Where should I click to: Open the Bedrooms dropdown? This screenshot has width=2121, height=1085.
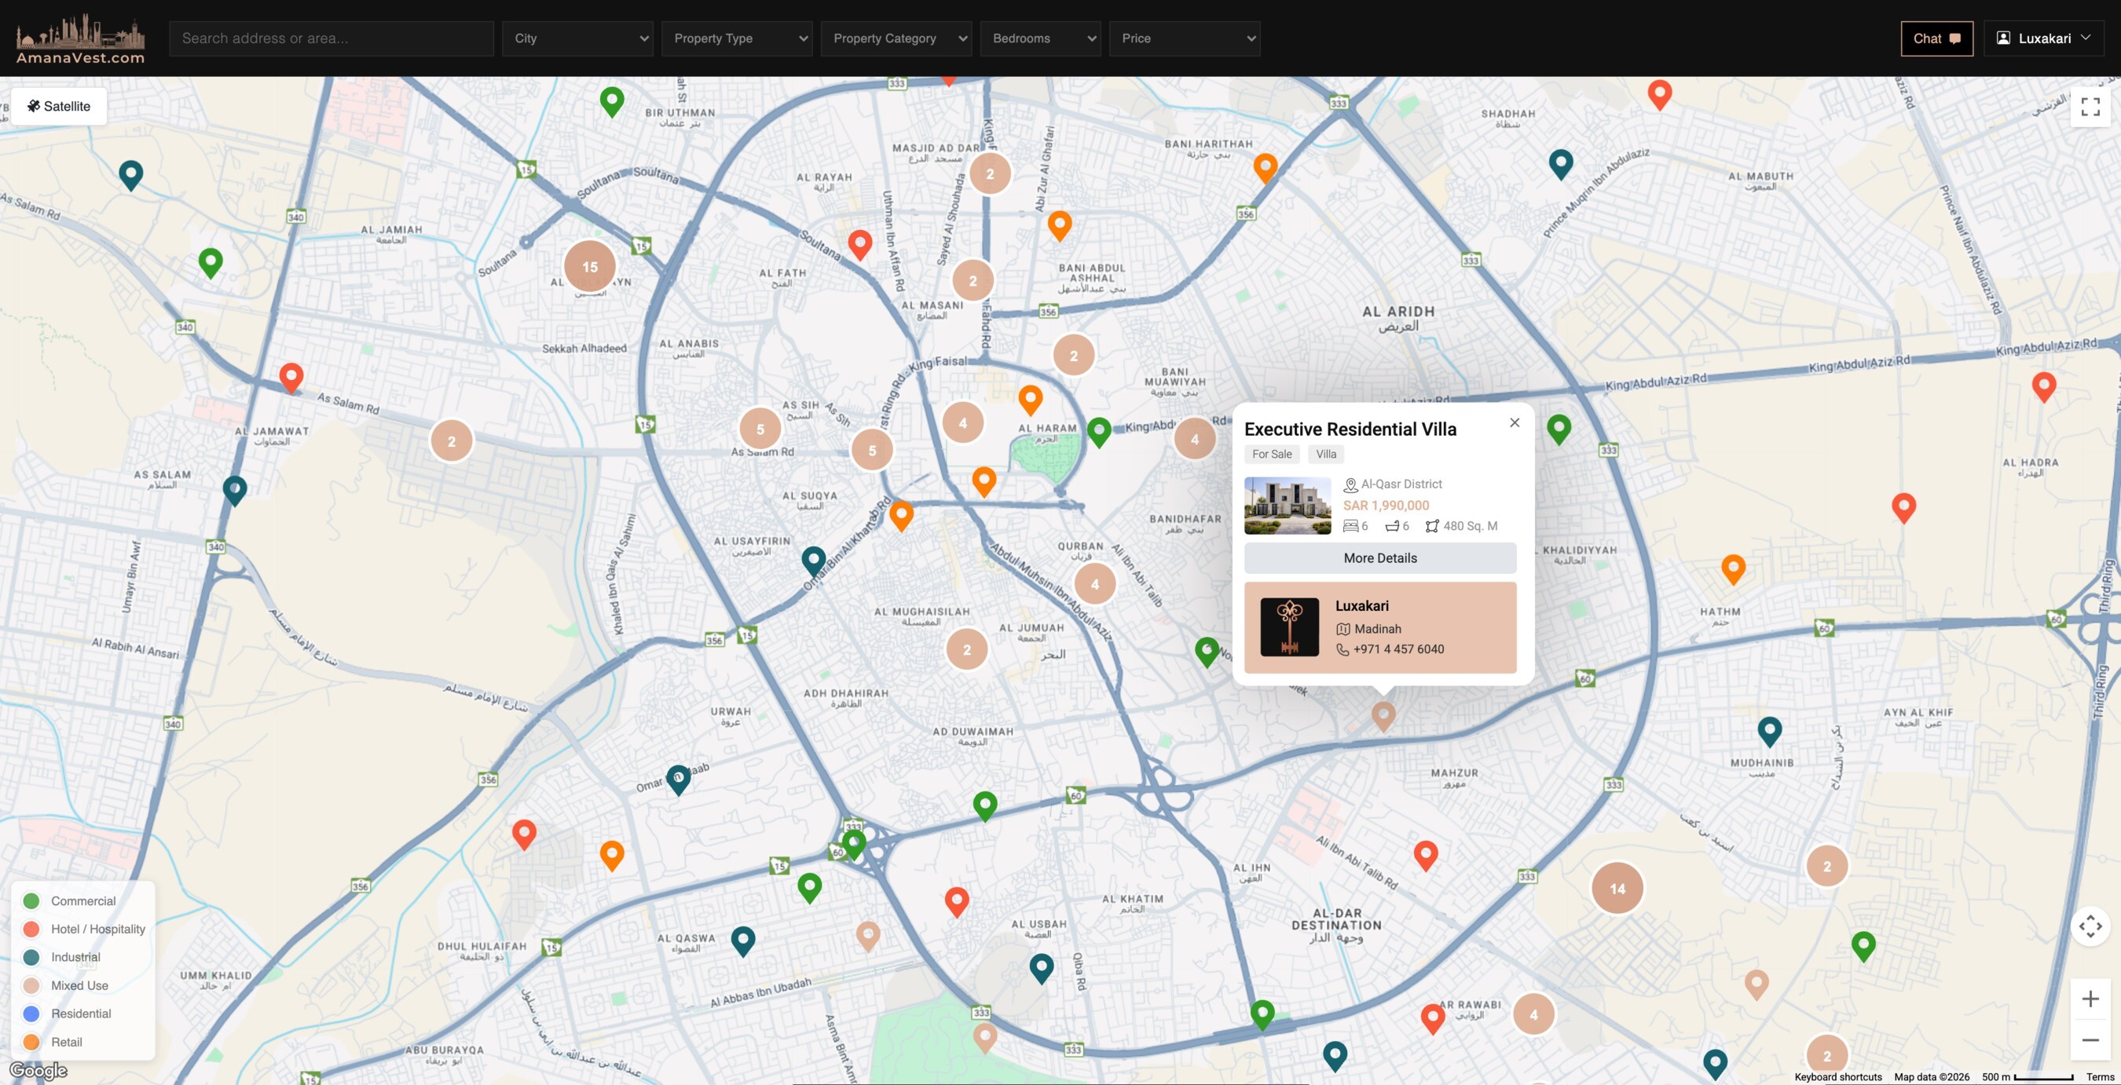pos(1040,38)
